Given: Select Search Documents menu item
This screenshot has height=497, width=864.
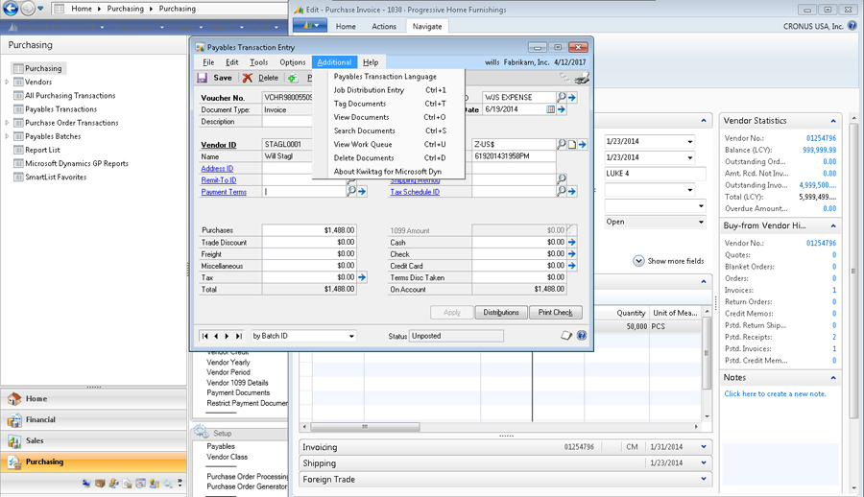Looking at the screenshot, I should (389, 130).
